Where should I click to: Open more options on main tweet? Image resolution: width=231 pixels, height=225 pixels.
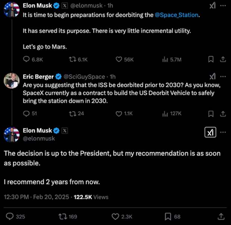[223, 132]
